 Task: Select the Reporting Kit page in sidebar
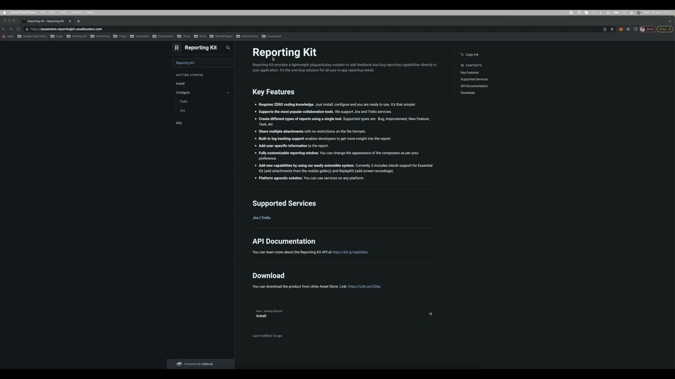tap(203, 63)
